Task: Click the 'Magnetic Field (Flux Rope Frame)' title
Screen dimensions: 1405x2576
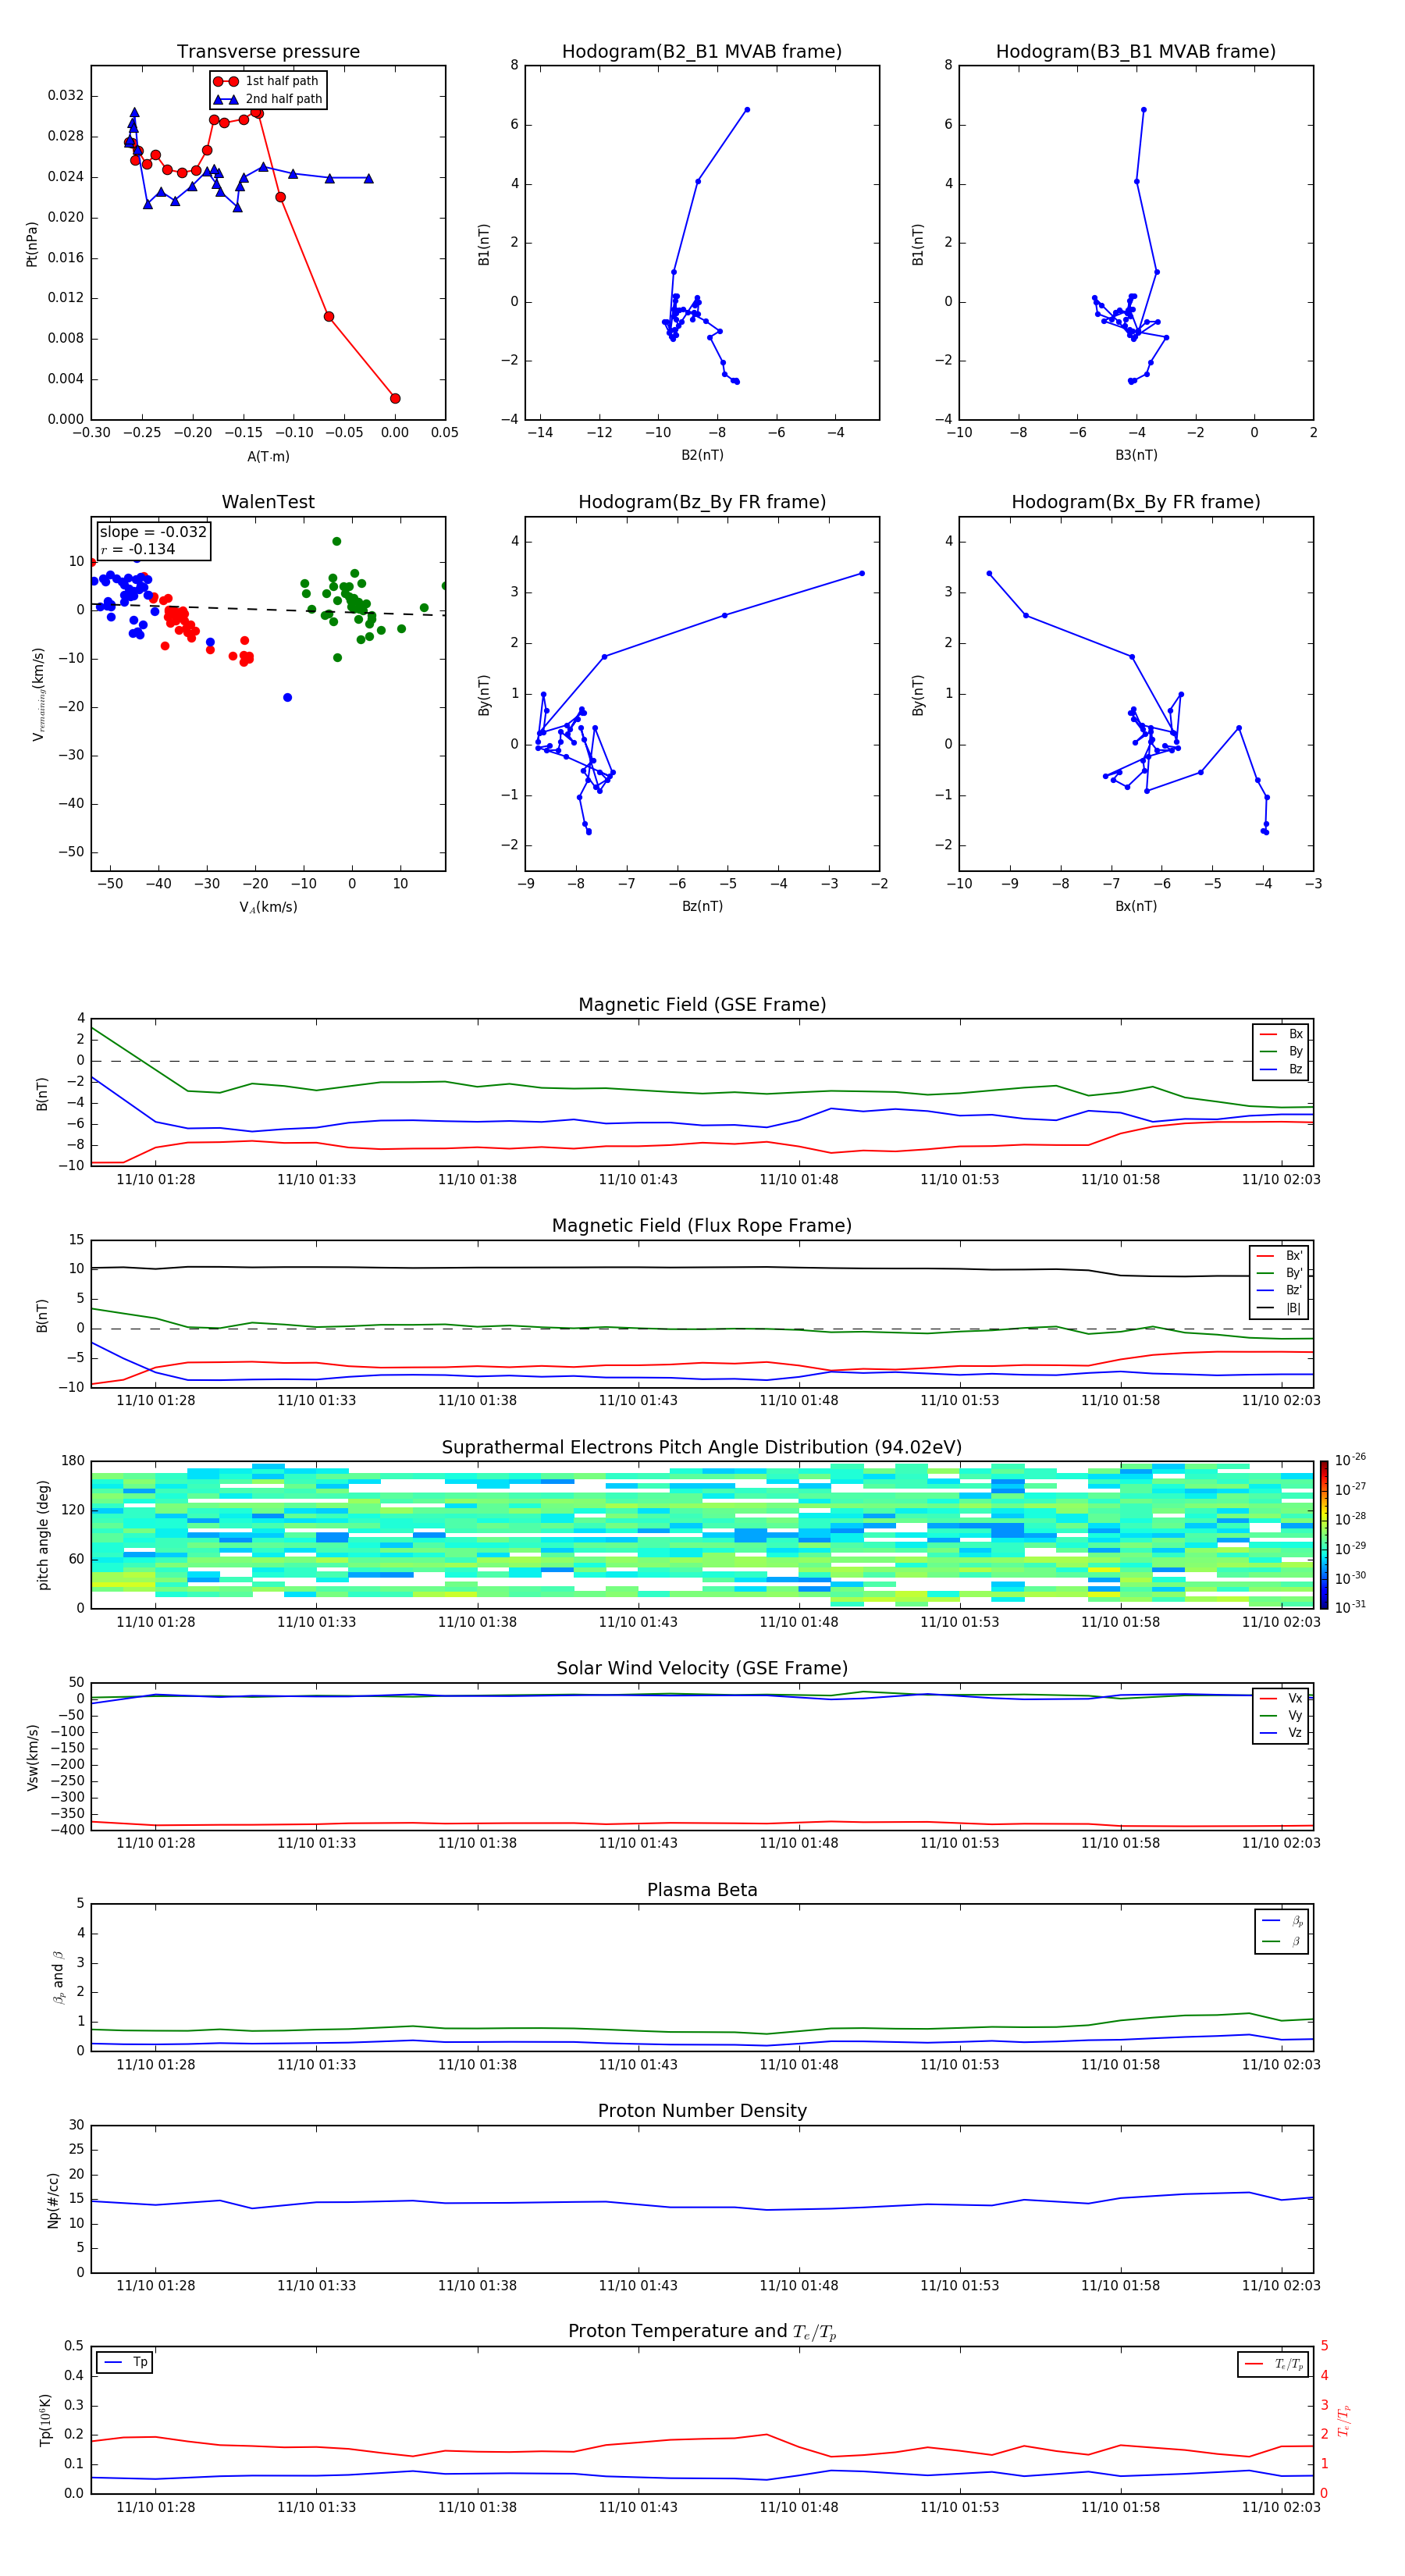Action: 702,1226
